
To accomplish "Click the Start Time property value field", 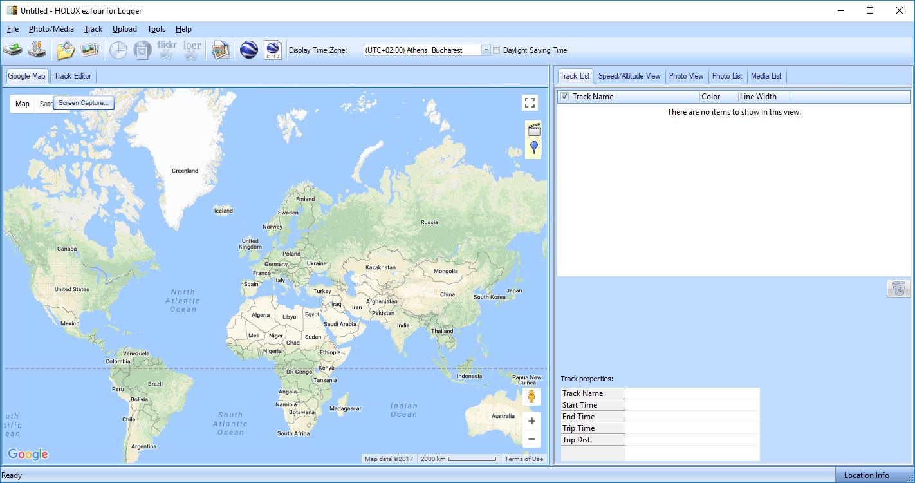I will 692,405.
